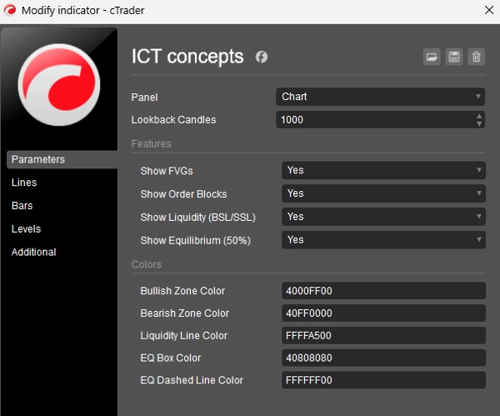Click the Show Order Blocks label
Screen dimensions: 500x416
click(x=183, y=194)
